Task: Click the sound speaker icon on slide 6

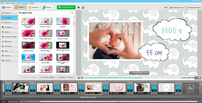Action: (x=118, y=93)
